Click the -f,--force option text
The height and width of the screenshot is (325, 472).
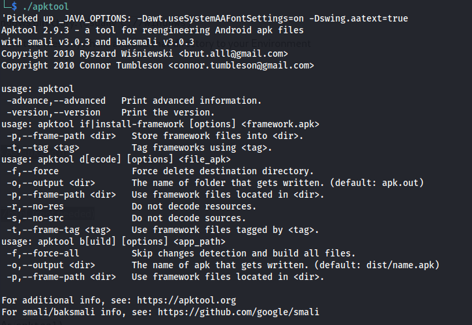pyautogui.click(x=33, y=171)
